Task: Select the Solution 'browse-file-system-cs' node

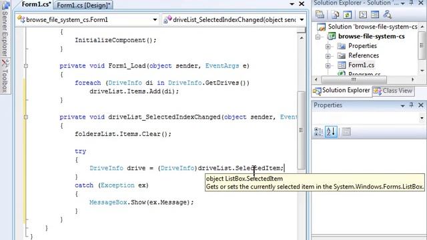Action: (372, 27)
